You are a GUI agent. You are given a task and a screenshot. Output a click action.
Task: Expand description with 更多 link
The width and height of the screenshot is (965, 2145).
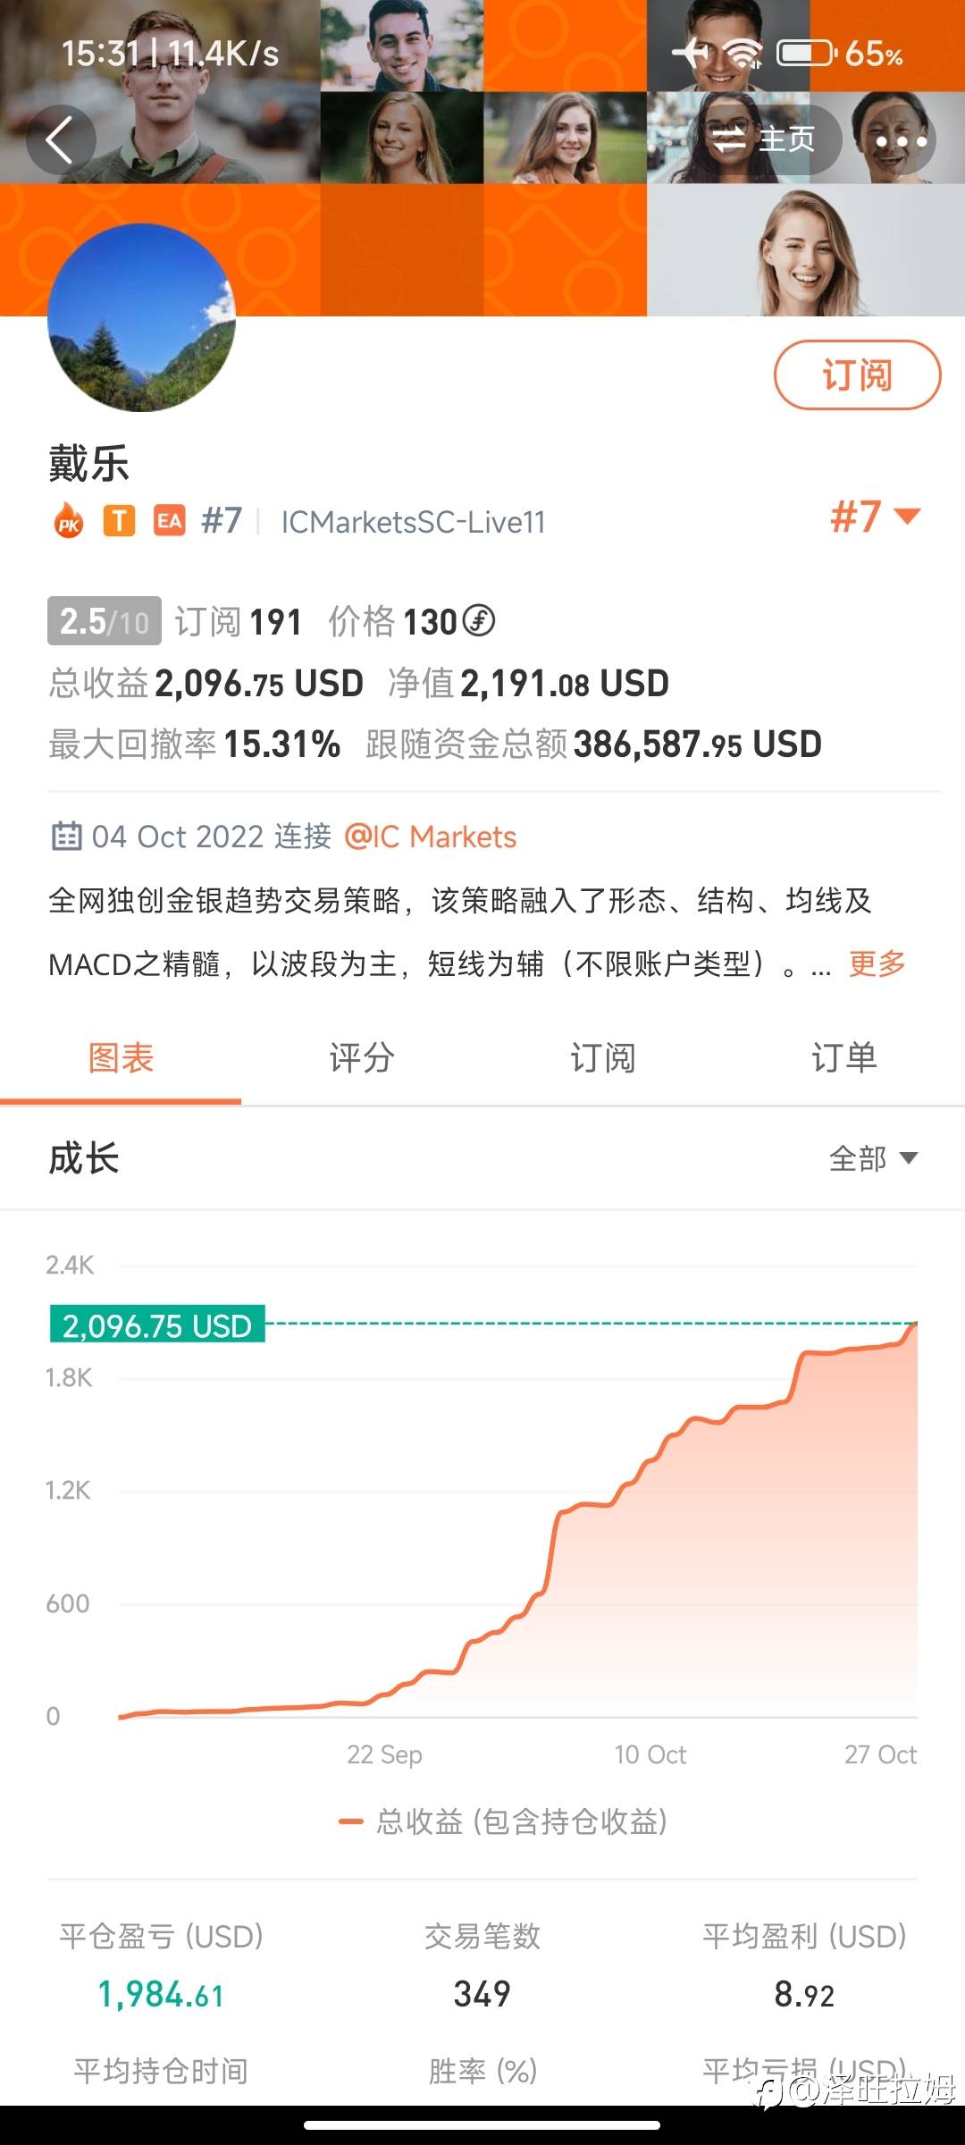coord(877,963)
